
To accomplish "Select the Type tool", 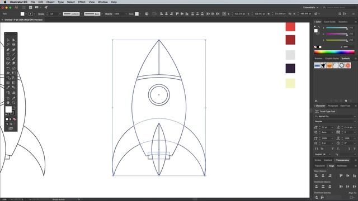I will click(x=8, y=54).
